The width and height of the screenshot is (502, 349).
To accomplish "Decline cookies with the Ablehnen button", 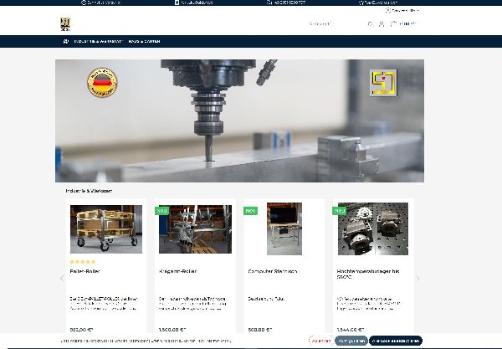I will [x=320, y=341].
